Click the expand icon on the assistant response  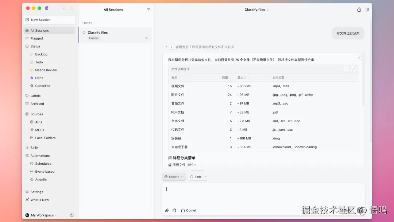[359, 57]
